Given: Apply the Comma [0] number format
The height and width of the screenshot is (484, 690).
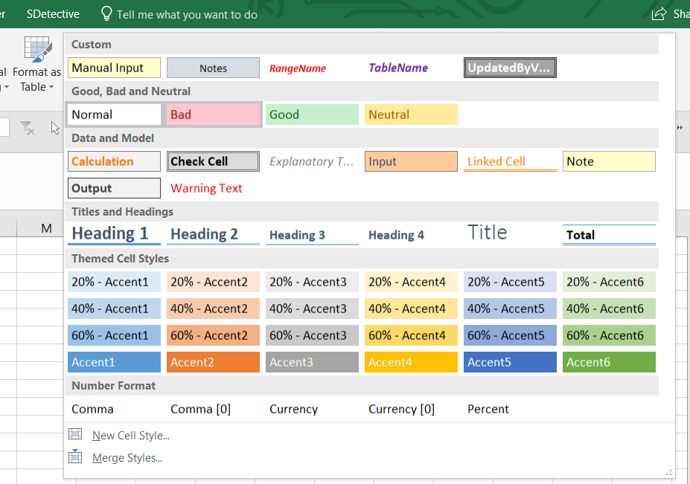Looking at the screenshot, I should pyautogui.click(x=213, y=409).
